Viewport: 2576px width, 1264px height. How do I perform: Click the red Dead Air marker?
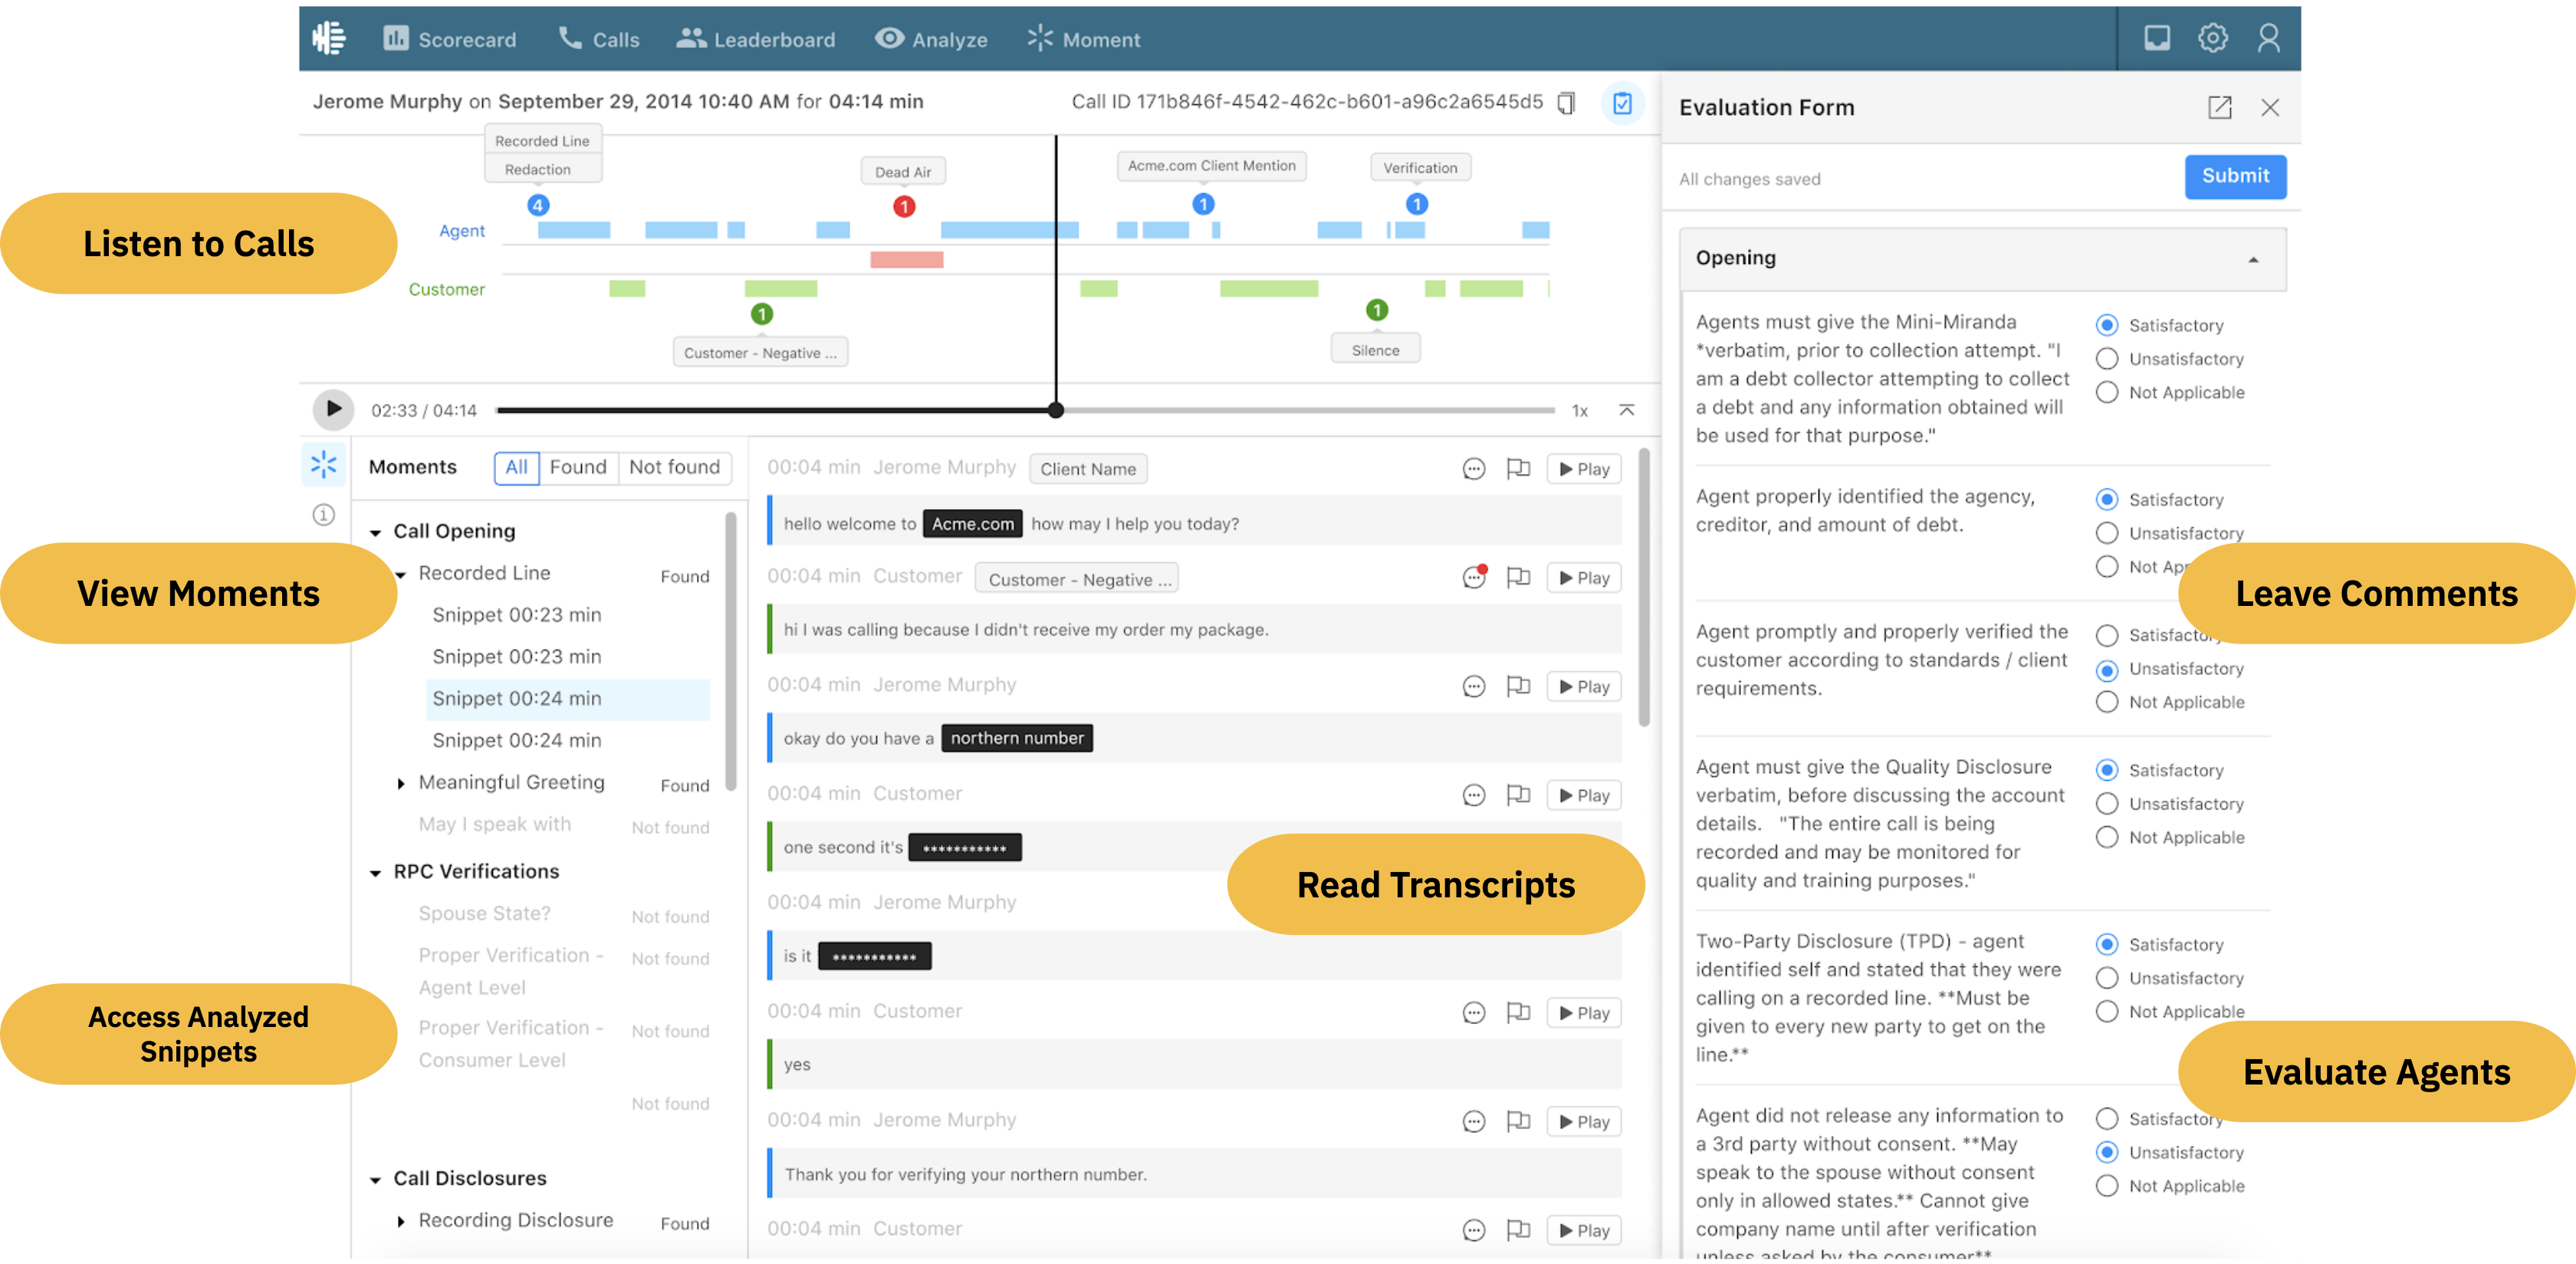[x=903, y=207]
